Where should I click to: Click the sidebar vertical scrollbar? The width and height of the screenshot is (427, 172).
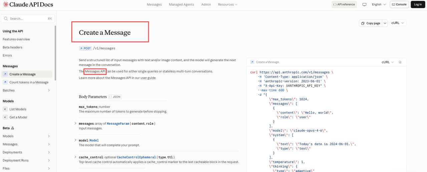coord(55,53)
